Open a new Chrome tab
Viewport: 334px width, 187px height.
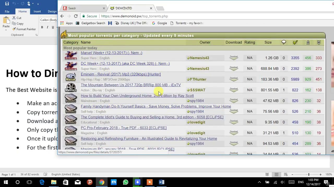[160, 9]
